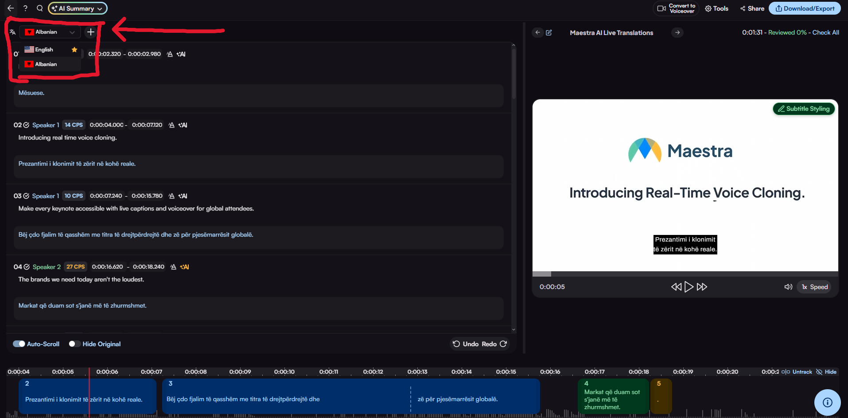
Task: Open the help question mark icon
Action: pos(25,8)
